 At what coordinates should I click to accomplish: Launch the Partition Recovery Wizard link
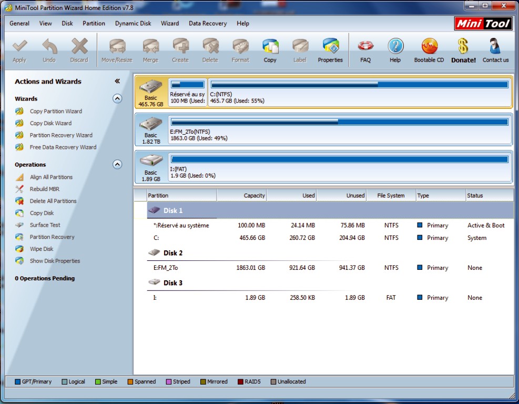[61, 135]
